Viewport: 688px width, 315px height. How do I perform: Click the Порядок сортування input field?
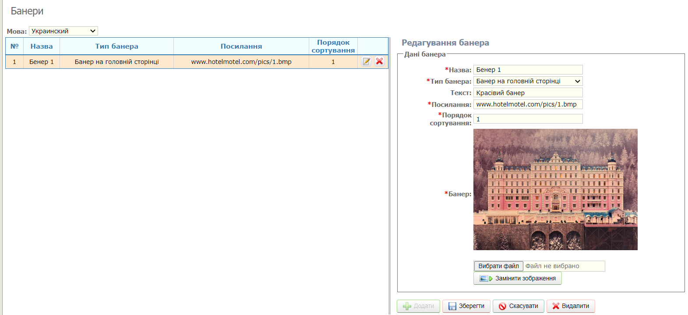coord(528,119)
